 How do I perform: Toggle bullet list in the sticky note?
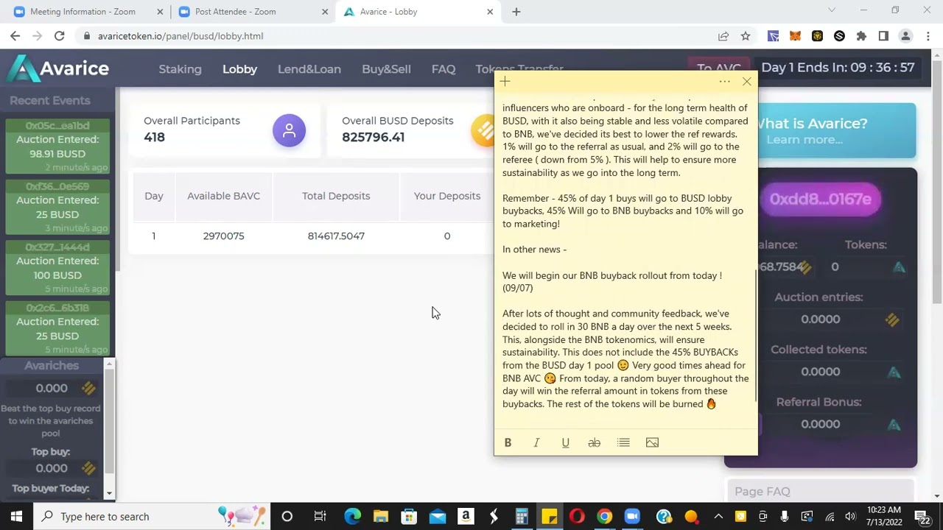coord(623,442)
